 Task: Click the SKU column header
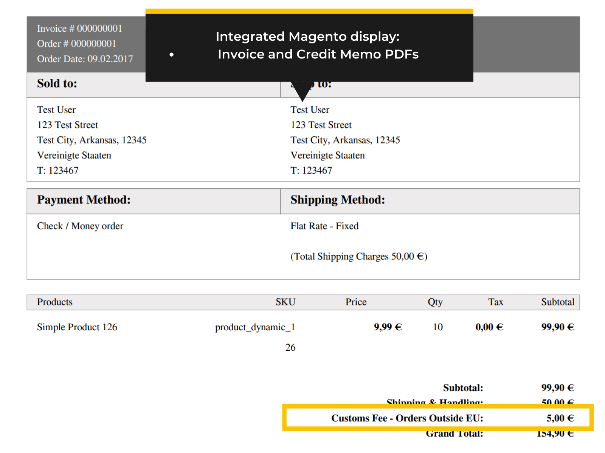pos(285,302)
